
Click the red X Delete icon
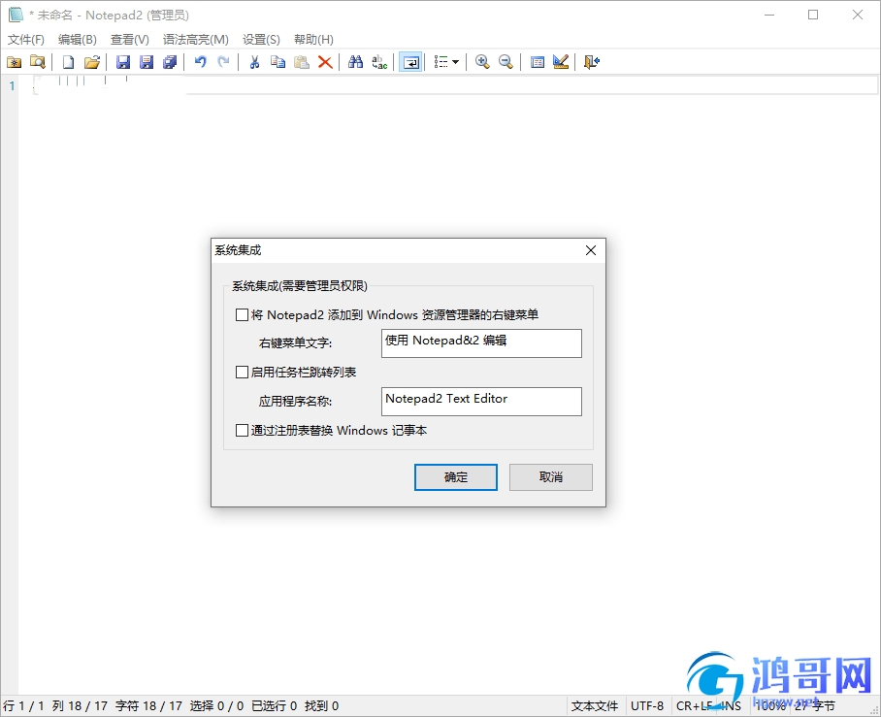325,62
